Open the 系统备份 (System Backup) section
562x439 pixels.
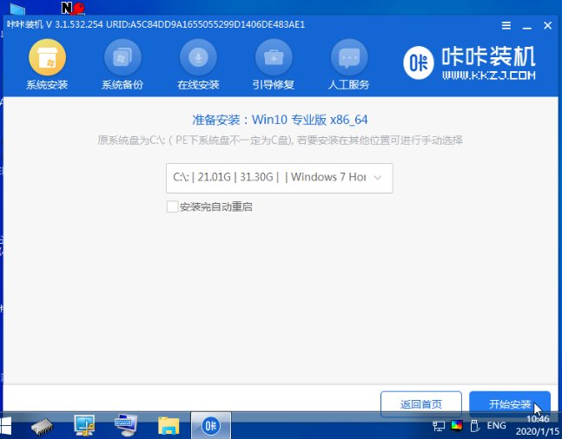tap(122, 66)
